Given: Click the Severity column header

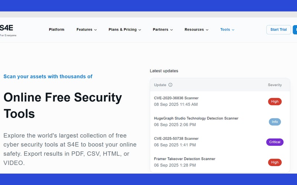Looking at the screenshot, I should (275, 85).
